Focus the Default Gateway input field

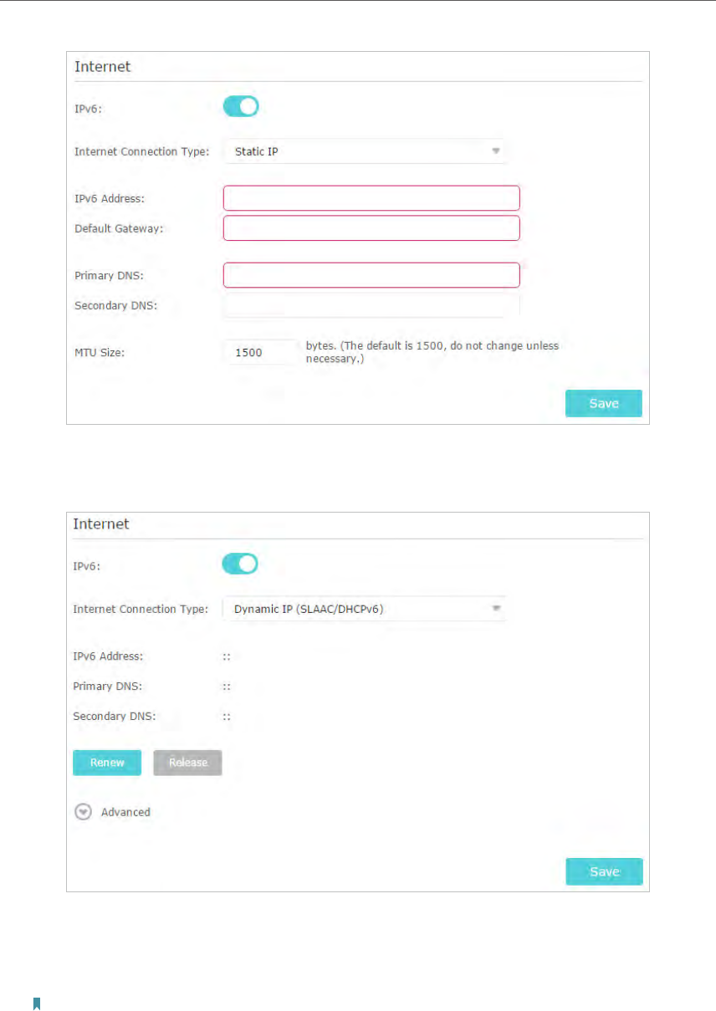click(371, 228)
